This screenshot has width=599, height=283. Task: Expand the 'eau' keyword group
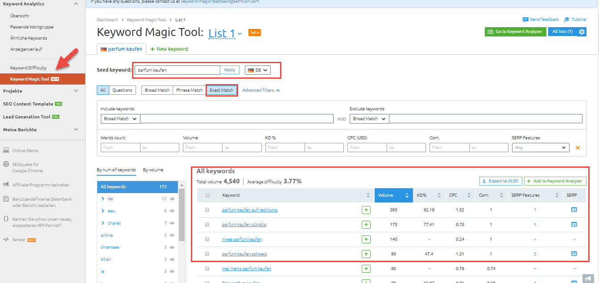(103, 211)
